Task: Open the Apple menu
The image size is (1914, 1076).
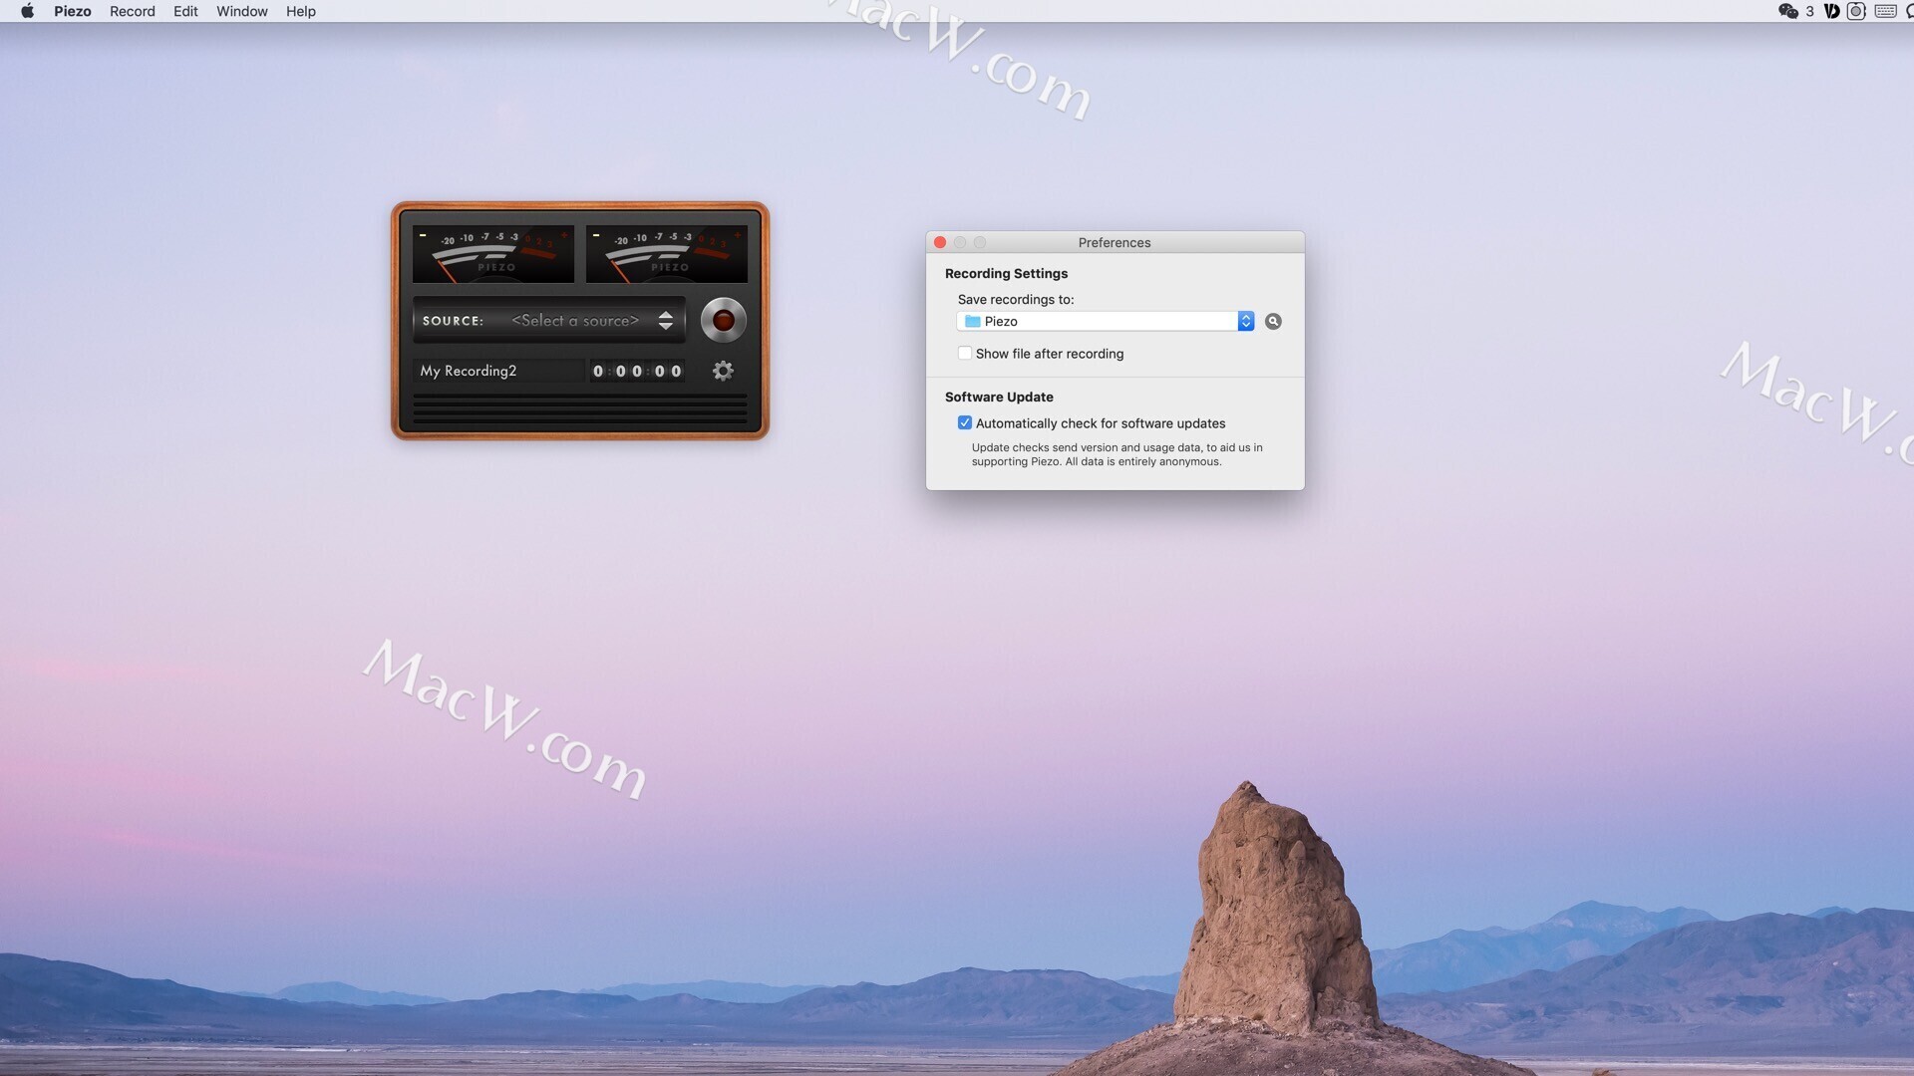Action: coord(27,11)
